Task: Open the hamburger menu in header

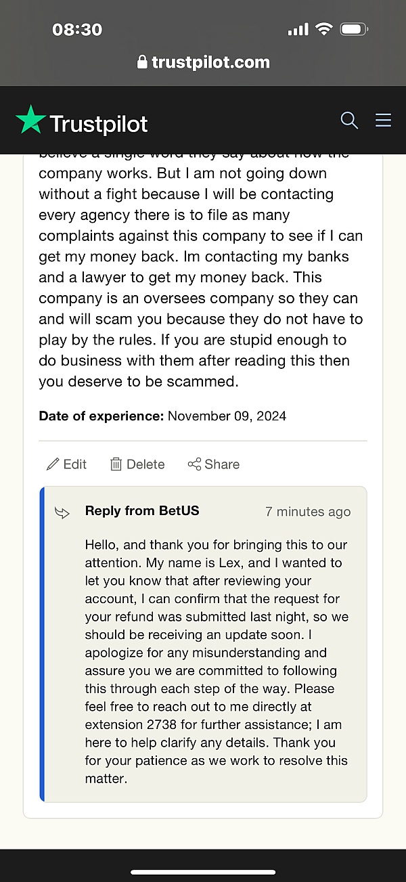Action: point(384,120)
